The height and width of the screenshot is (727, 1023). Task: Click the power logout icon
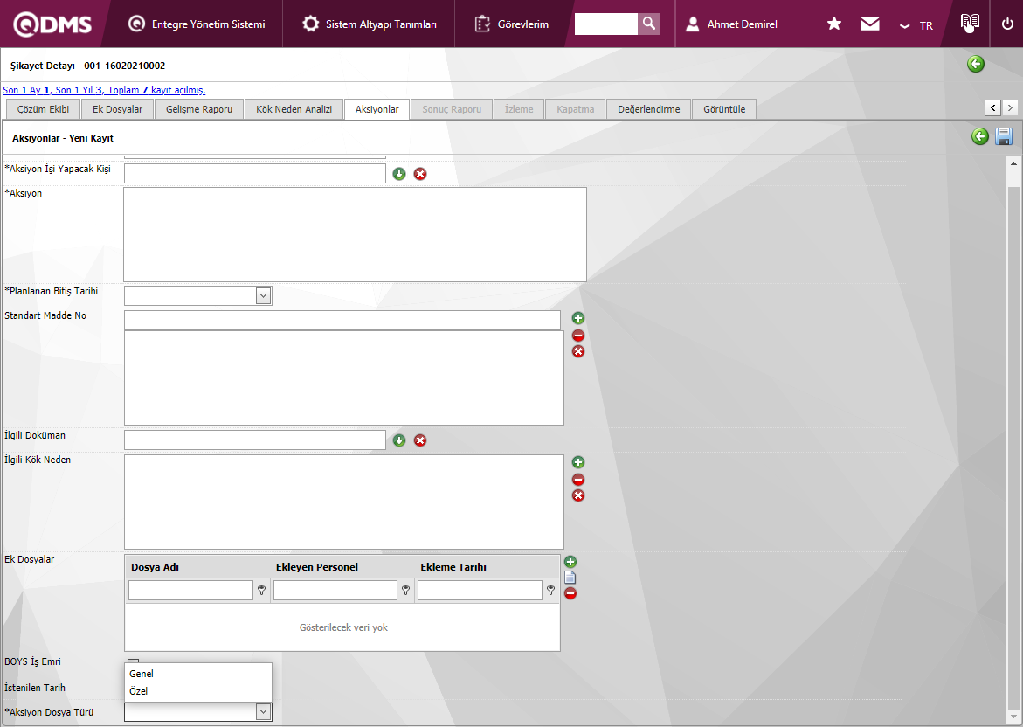click(1007, 24)
